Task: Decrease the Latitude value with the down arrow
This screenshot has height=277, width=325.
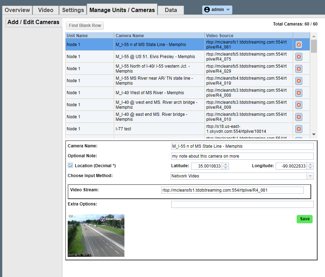Action: (225, 168)
